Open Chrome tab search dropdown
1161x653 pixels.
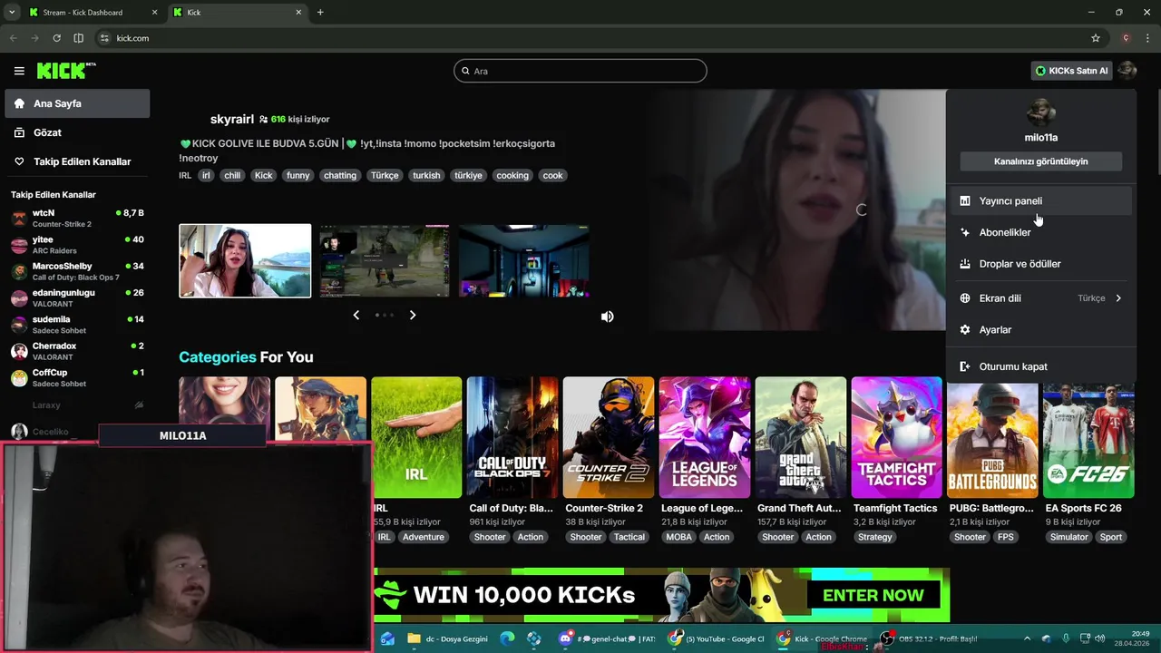click(x=12, y=13)
